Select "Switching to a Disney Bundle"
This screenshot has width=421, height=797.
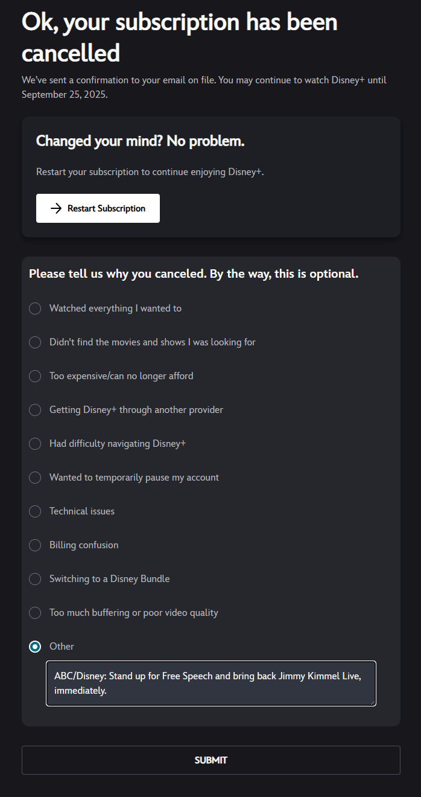tap(36, 579)
